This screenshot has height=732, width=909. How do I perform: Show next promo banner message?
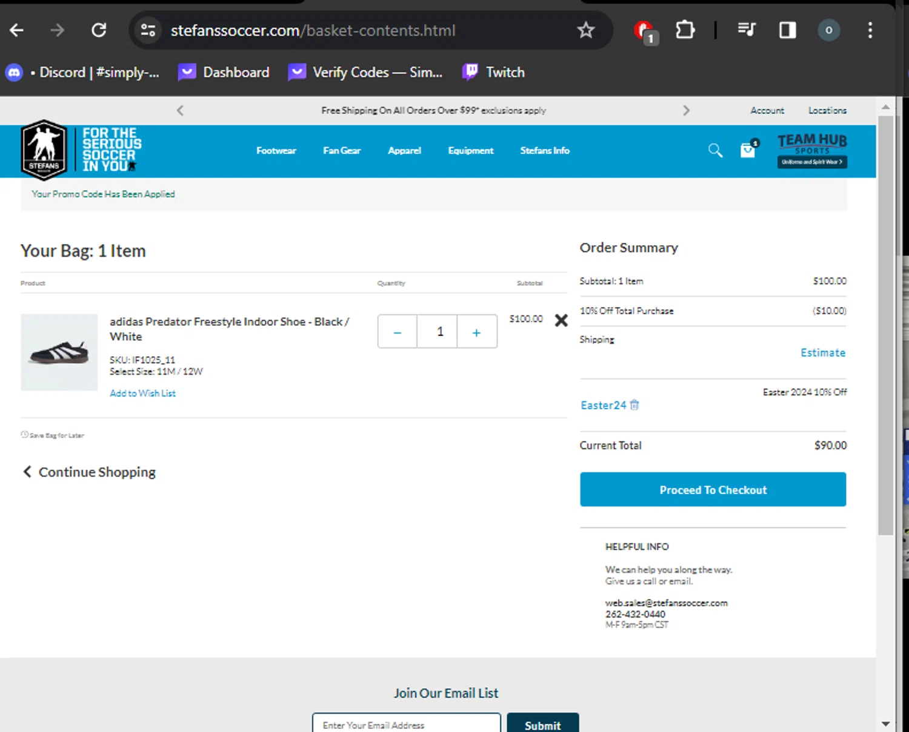click(x=686, y=110)
